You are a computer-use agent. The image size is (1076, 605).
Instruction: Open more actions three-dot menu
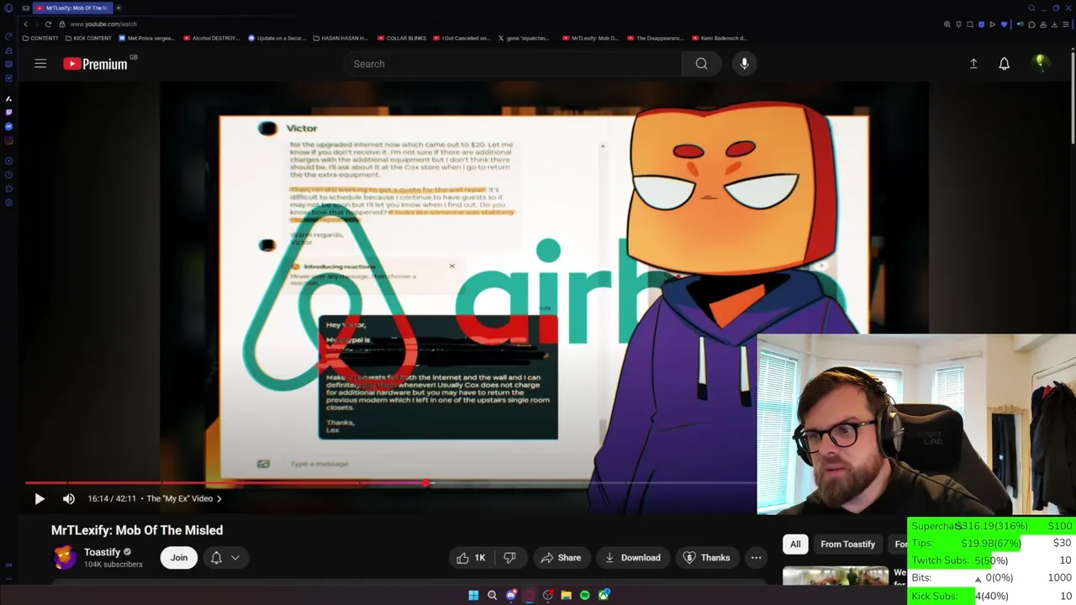click(756, 558)
